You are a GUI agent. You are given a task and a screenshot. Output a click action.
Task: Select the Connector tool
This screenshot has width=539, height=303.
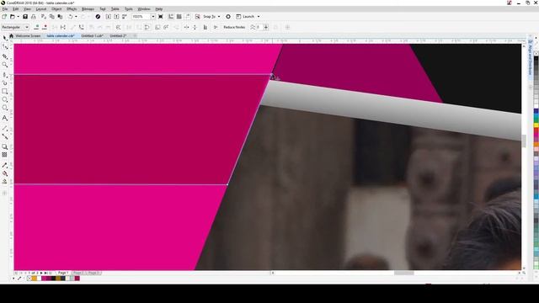pos(5,136)
